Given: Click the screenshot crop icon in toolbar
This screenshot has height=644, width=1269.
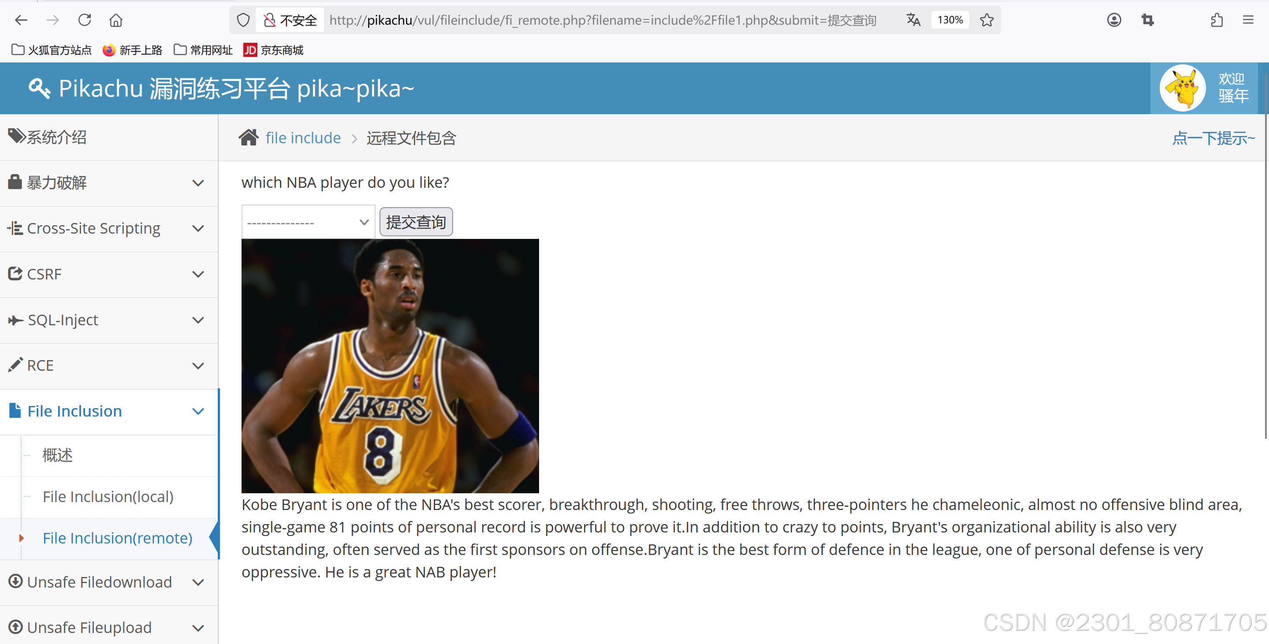Looking at the screenshot, I should [1148, 20].
